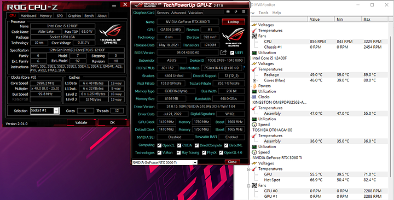Click Value column header in HWMonitor
394x200 pixels.
coord(321,19)
